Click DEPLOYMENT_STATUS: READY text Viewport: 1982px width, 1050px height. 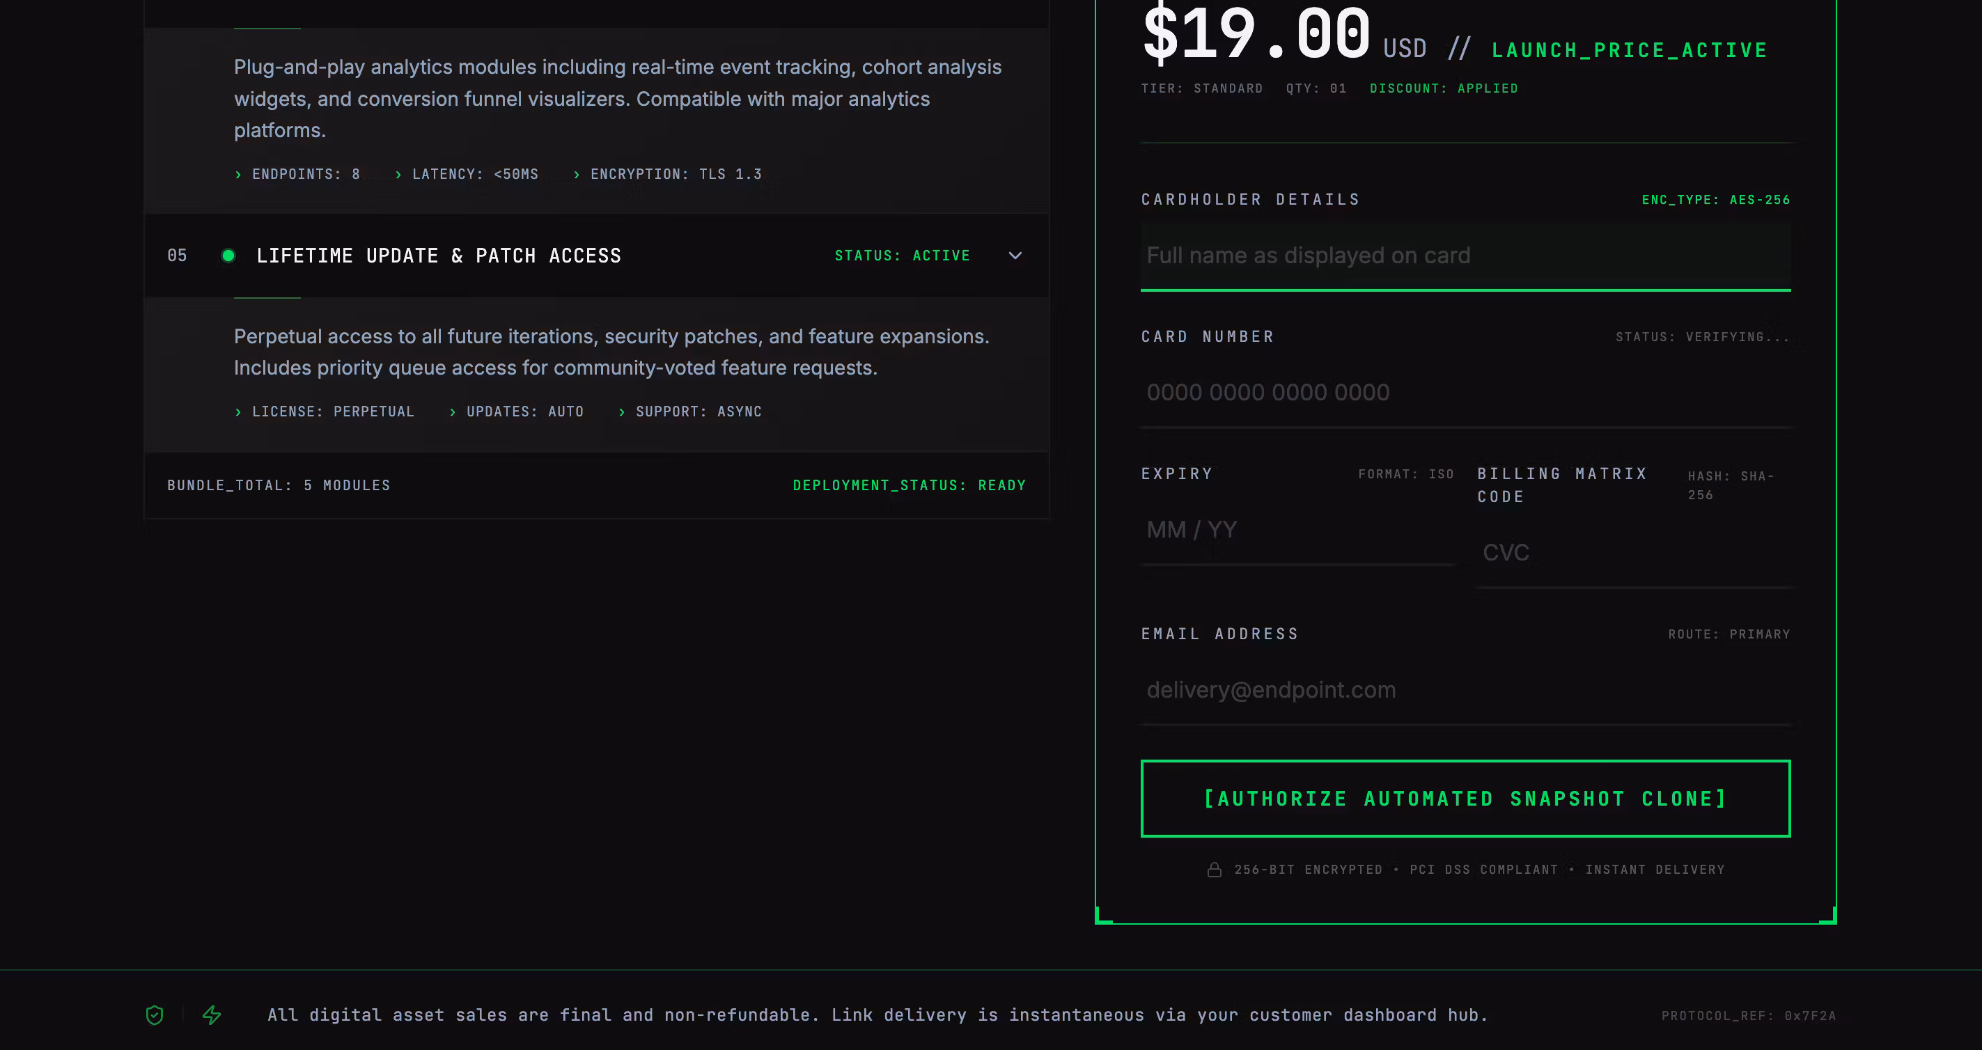pyautogui.click(x=909, y=485)
